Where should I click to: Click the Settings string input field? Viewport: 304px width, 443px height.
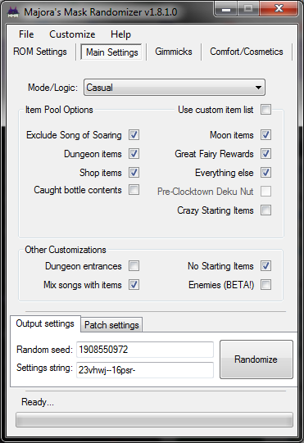145,370
